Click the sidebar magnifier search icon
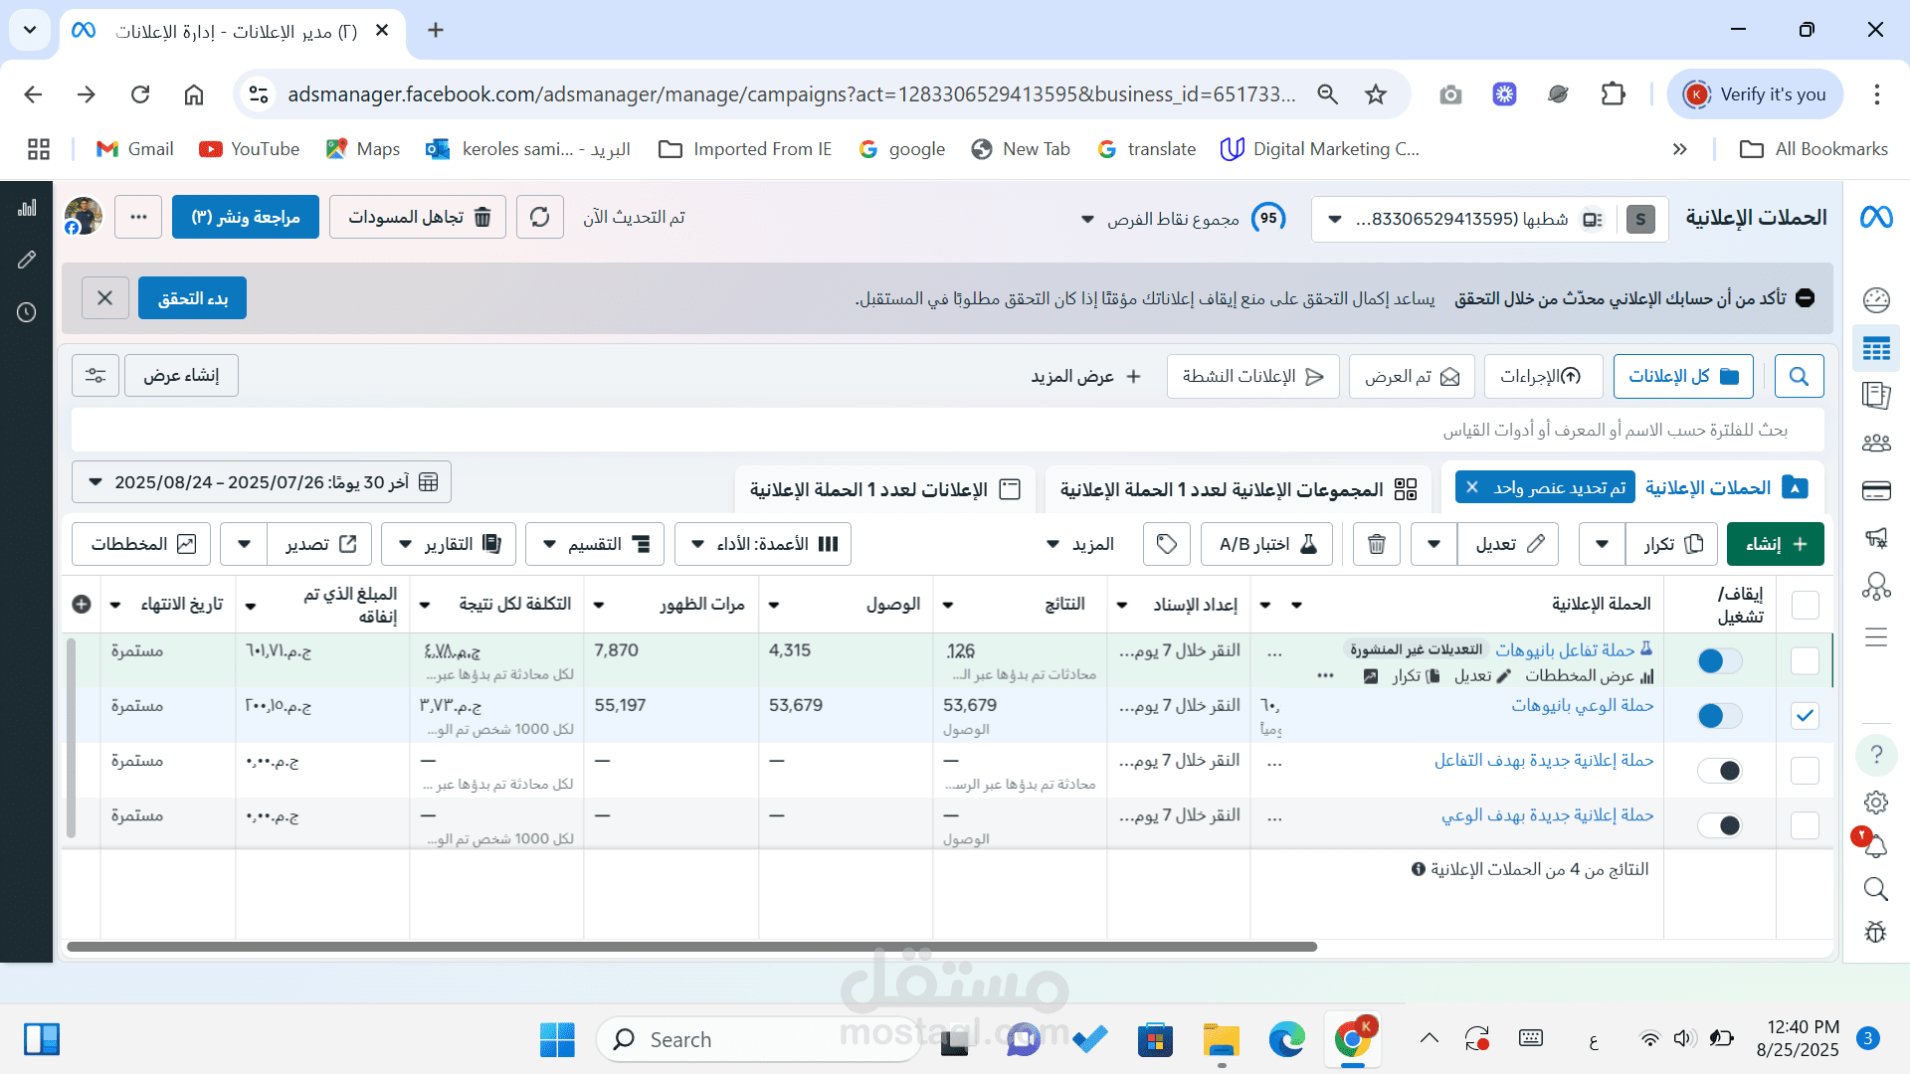Image resolution: width=1910 pixels, height=1074 pixels. click(1876, 889)
